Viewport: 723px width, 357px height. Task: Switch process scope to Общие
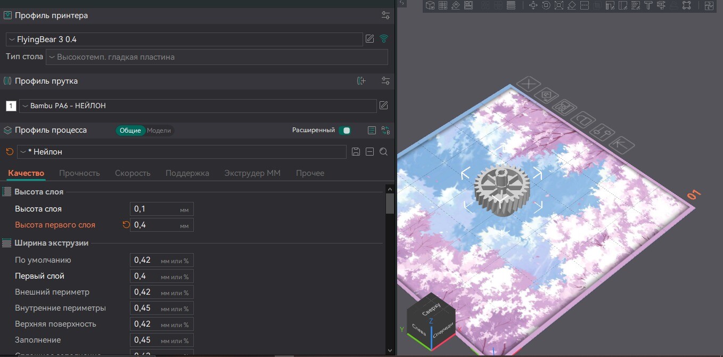tap(130, 131)
